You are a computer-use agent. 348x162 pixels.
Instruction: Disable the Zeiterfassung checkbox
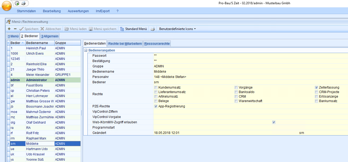[316, 87]
